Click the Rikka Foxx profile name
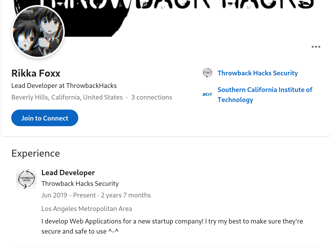Image resolution: width=331 pixels, height=248 pixels. 36,73
